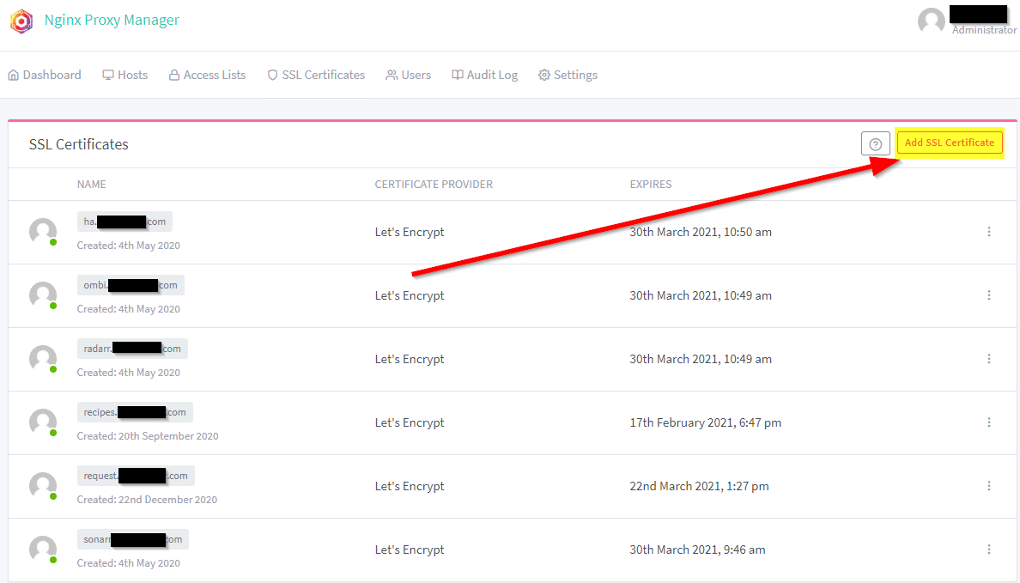Open three-dot menu for the ha certificate
Screen dimensions: 1020x583
point(989,232)
